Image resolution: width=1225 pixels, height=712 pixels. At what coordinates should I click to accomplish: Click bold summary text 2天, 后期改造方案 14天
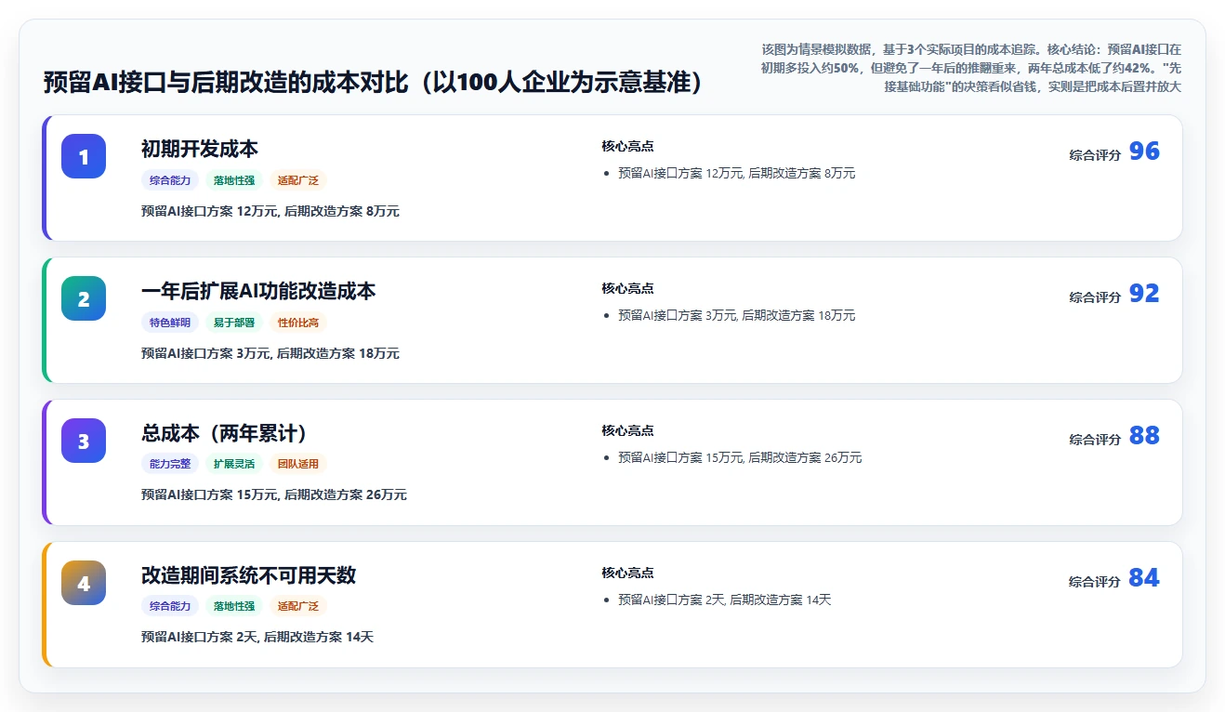tap(257, 637)
